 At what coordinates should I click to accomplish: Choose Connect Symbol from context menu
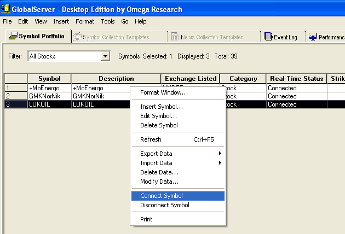(x=178, y=196)
